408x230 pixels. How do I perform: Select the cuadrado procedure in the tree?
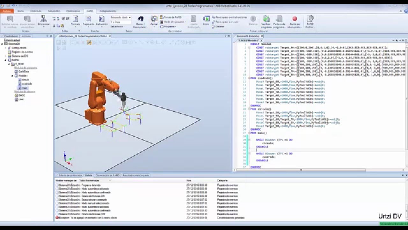pyautogui.click(x=25, y=84)
